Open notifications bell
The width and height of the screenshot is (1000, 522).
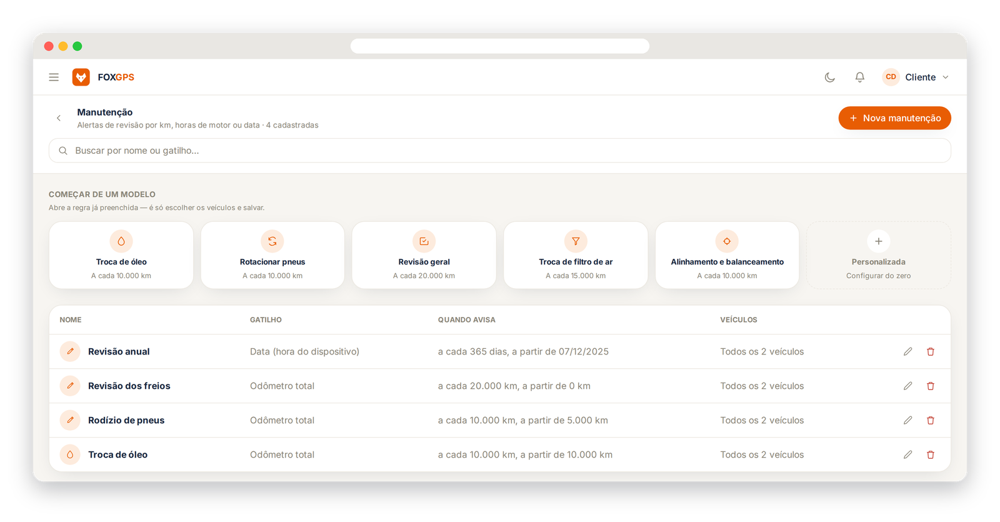click(x=860, y=78)
